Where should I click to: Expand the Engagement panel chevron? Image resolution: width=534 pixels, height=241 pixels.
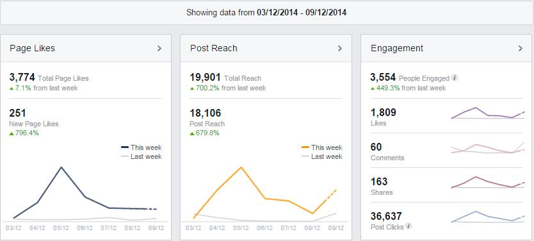pyautogui.click(x=520, y=49)
